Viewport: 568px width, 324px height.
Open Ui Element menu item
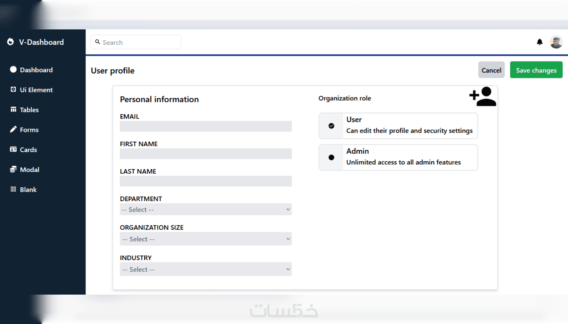point(36,90)
